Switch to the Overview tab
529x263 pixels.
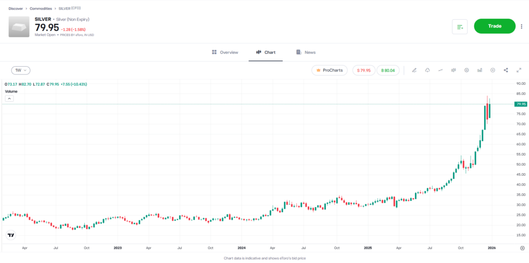pyautogui.click(x=225, y=52)
